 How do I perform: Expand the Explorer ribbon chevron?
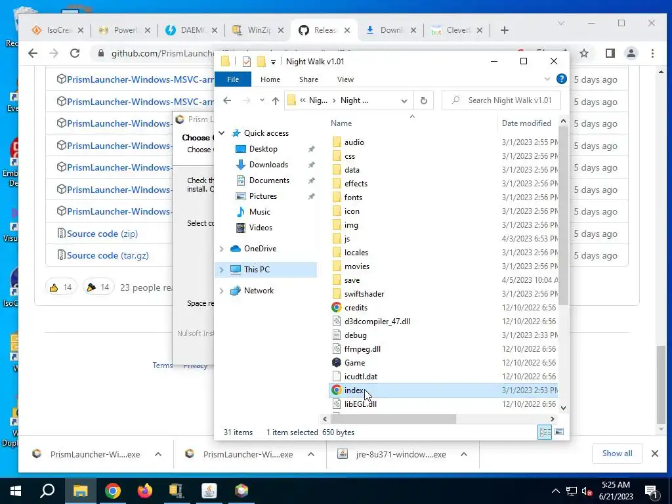547,79
